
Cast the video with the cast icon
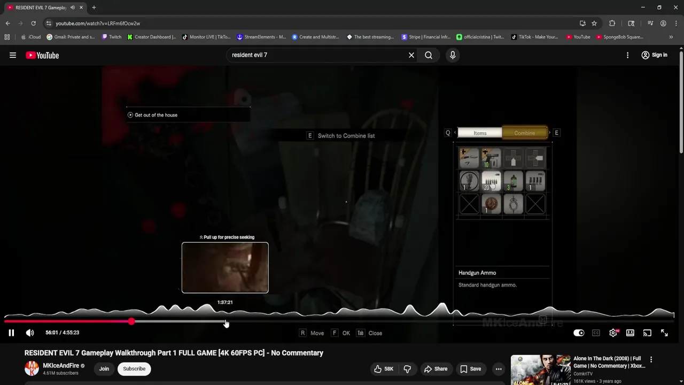pyautogui.click(x=647, y=333)
